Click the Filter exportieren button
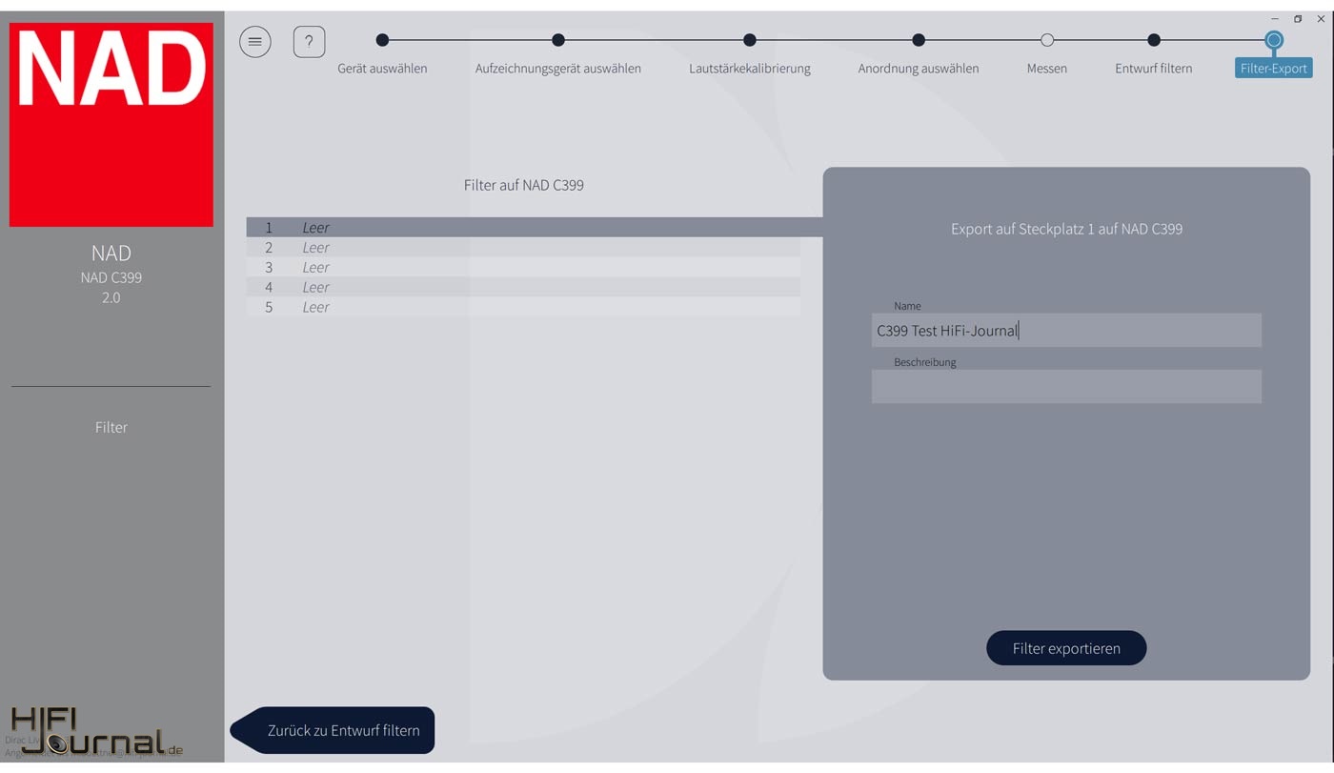Image resolution: width=1334 pixels, height=773 pixels. click(x=1066, y=648)
